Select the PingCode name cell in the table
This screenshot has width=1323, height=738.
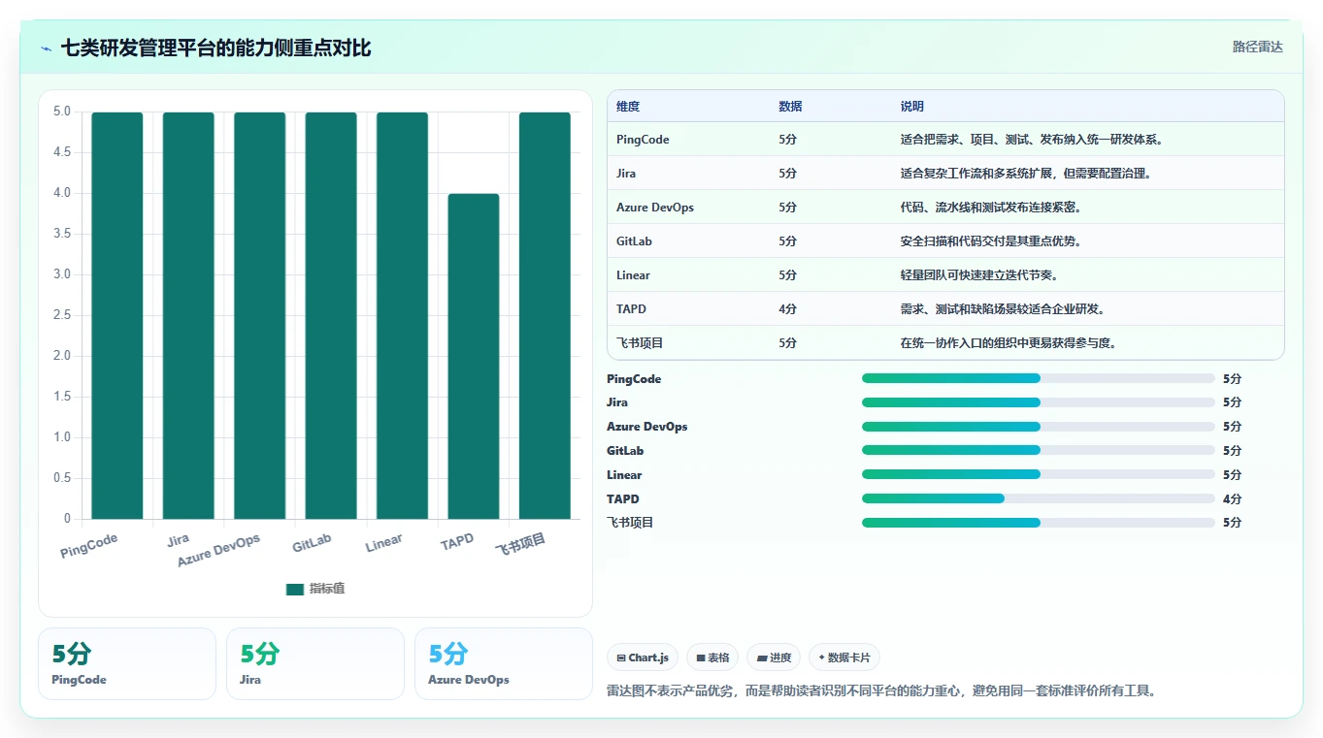pos(643,140)
